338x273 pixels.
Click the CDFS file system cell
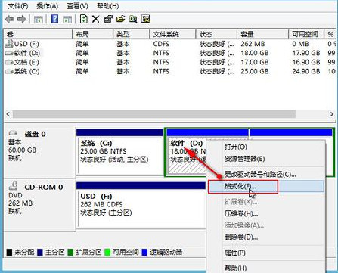tap(161, 44)
